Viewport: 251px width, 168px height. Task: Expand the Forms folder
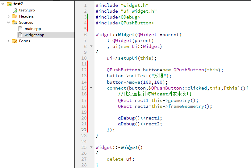(8, 41)
